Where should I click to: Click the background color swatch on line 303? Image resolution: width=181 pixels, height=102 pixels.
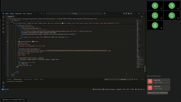[33, 42]
